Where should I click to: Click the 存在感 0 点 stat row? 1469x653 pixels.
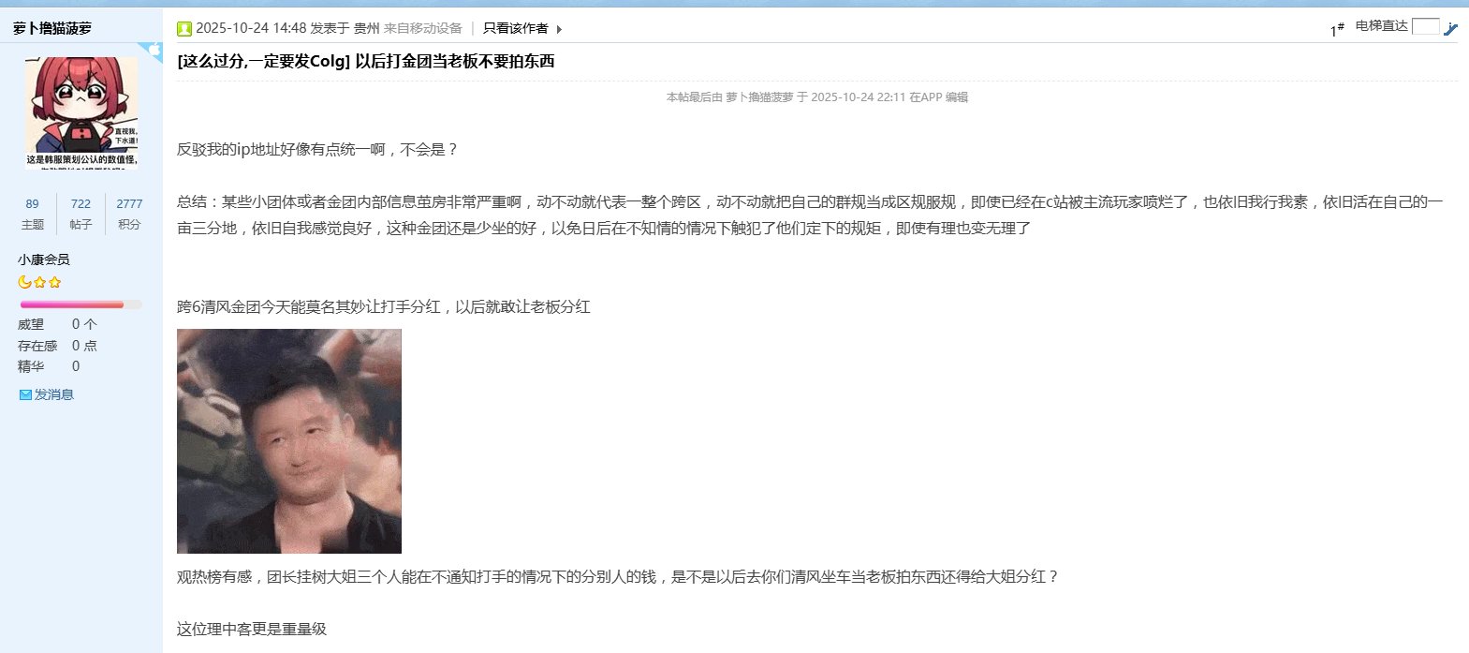coord(57,346)
